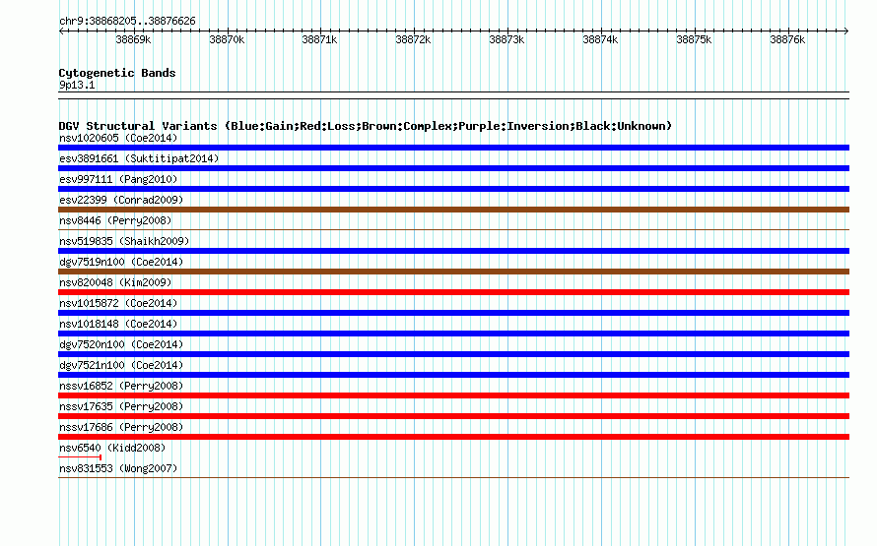The height and width of the screenshot is (546, 877).
Task: Click the 38870k ruler tick label
Action: (x=227, y=40)
